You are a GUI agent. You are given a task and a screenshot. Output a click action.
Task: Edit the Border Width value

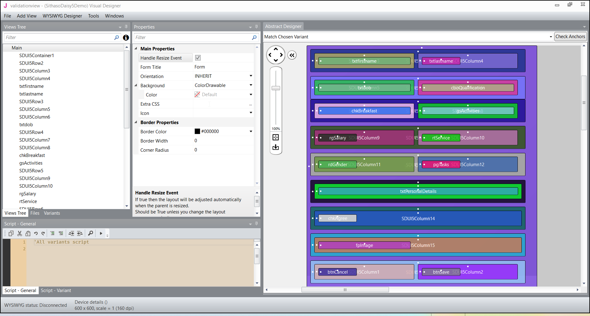[223, 141]
